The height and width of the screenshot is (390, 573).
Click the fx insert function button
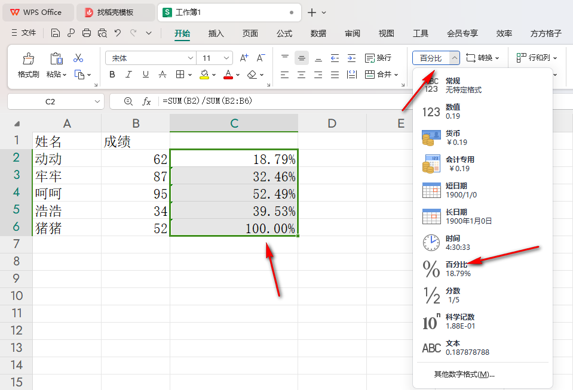tap(146, 101)
